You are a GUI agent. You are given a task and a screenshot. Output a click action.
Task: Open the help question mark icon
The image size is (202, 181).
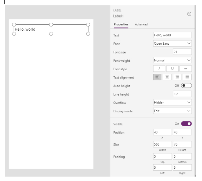[x=189, y=14]
